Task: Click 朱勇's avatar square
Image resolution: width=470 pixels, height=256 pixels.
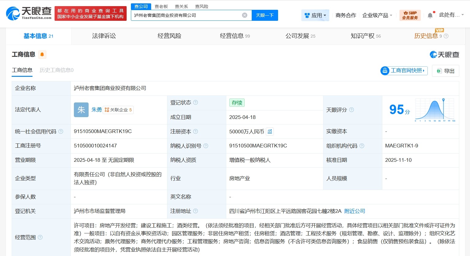Action: (81, 109)
